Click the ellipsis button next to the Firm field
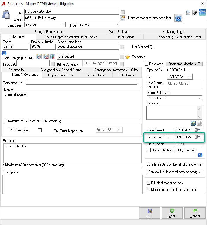Viewport: 207px width, 225px height. pos(122,12)
